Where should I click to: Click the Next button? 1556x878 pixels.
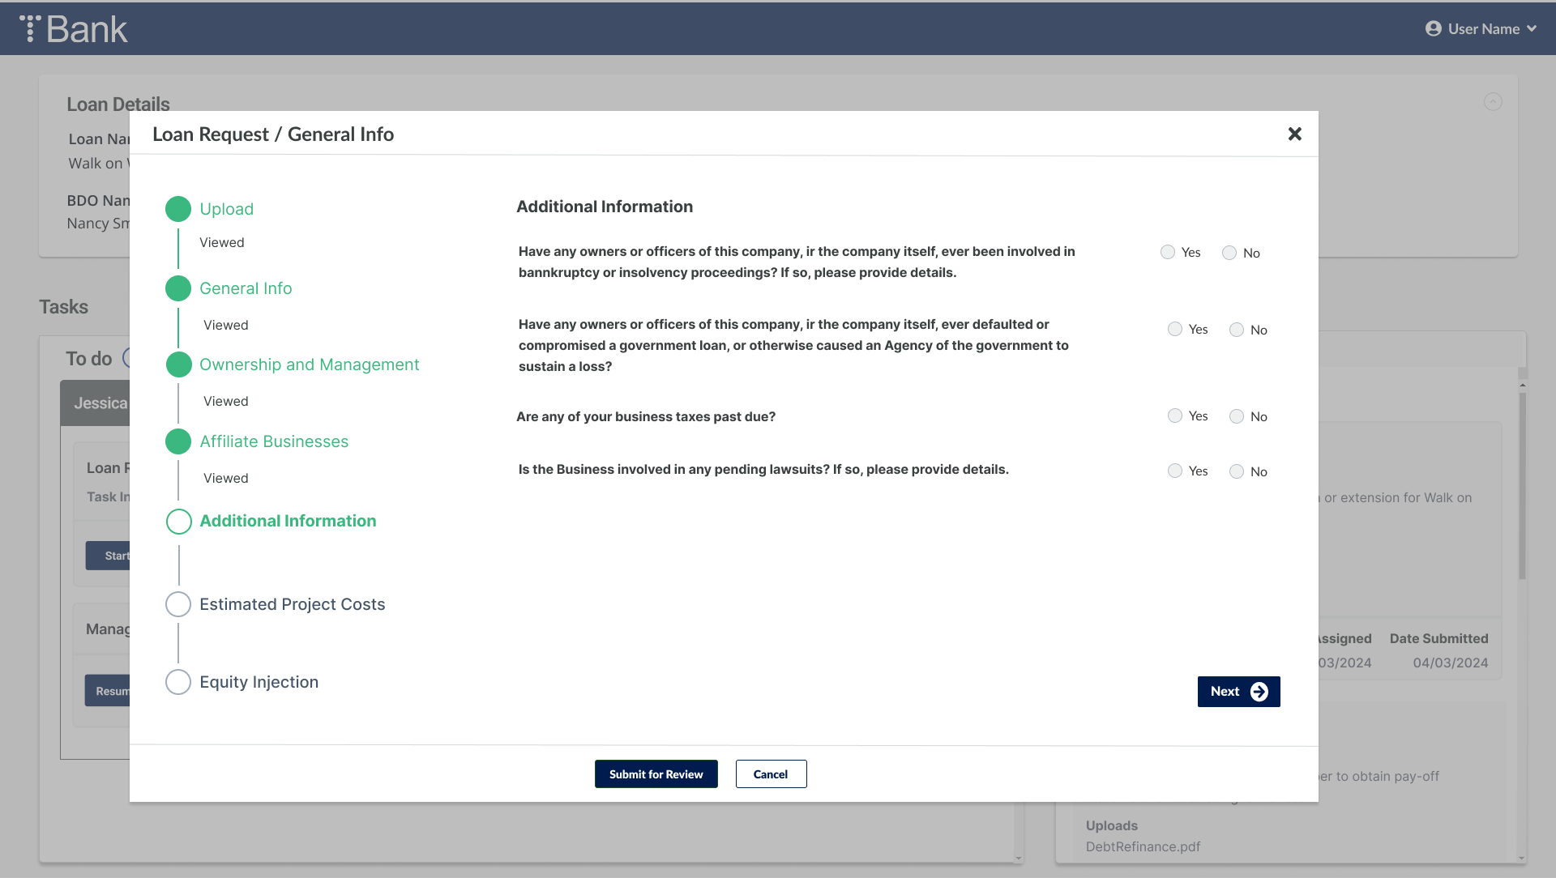click(1238, 692)
